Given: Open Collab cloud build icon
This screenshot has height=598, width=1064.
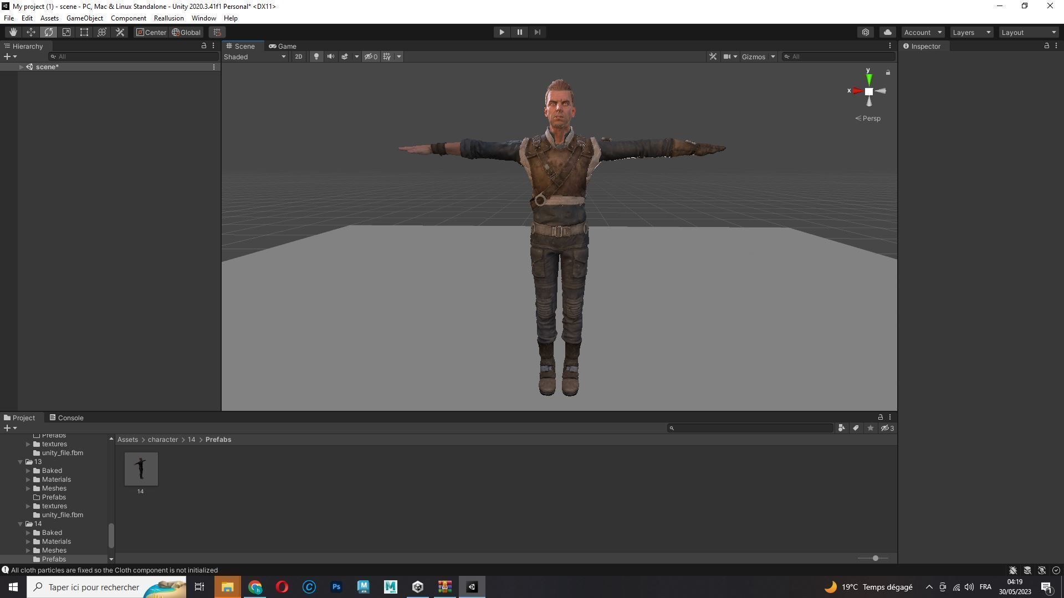Looking at the screenshot, I should [866, 32].
